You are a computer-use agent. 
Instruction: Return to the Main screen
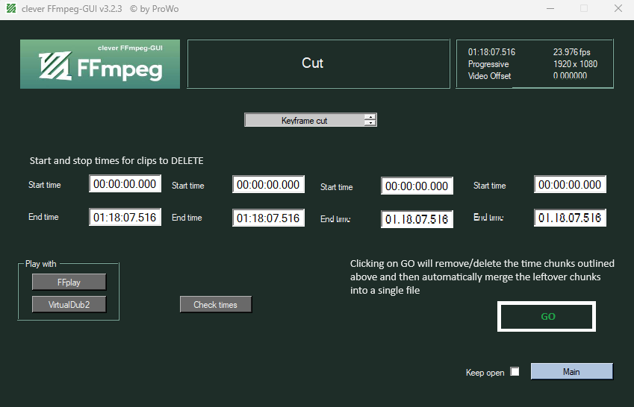tap(572, 371)
